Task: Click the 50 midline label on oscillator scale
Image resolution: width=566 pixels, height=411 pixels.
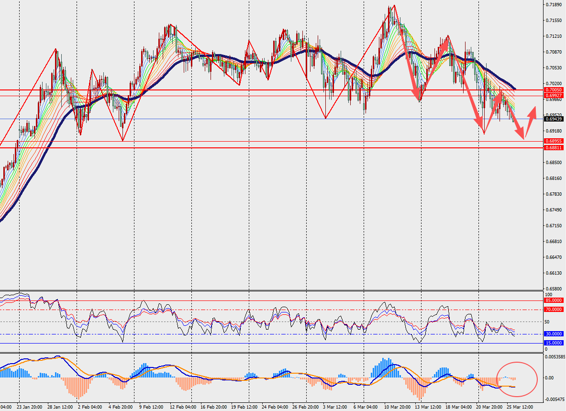Action: [547, 322]
